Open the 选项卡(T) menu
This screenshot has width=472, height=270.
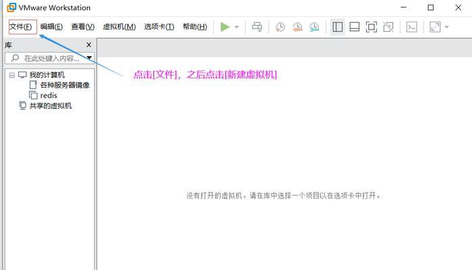pos(159,27)
